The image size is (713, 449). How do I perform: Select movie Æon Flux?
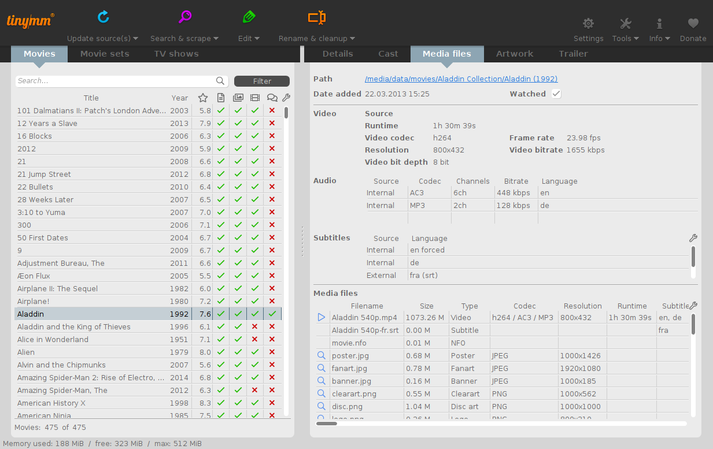click(149, 276)
